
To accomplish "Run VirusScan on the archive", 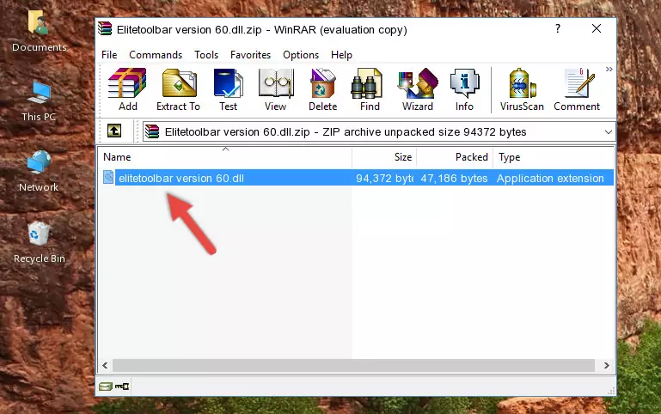I will 522,89.
